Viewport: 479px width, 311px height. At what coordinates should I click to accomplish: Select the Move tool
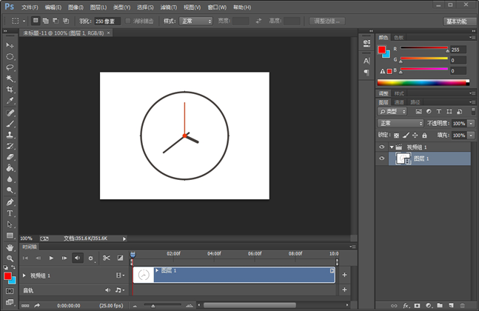tap(10, 45)
